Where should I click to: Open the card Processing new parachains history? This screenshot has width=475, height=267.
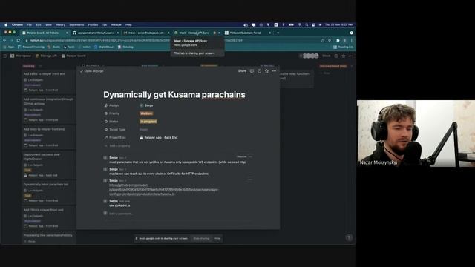tap(48, 238)
